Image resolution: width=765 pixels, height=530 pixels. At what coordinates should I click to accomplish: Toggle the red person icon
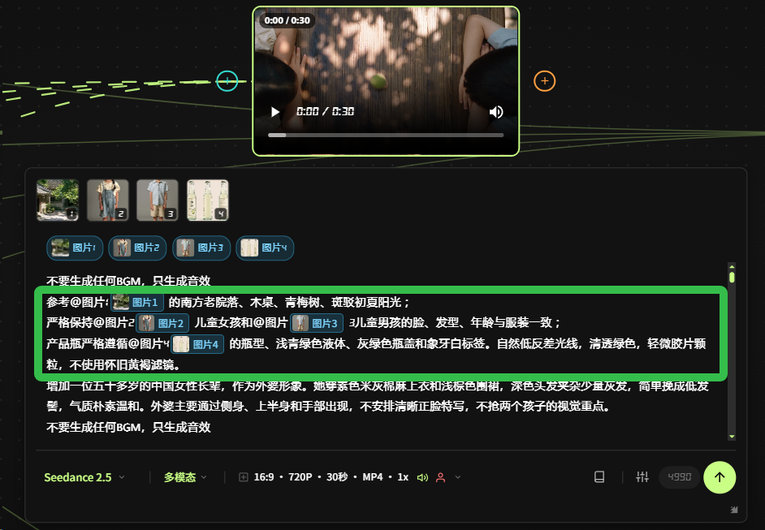[440, 477]
